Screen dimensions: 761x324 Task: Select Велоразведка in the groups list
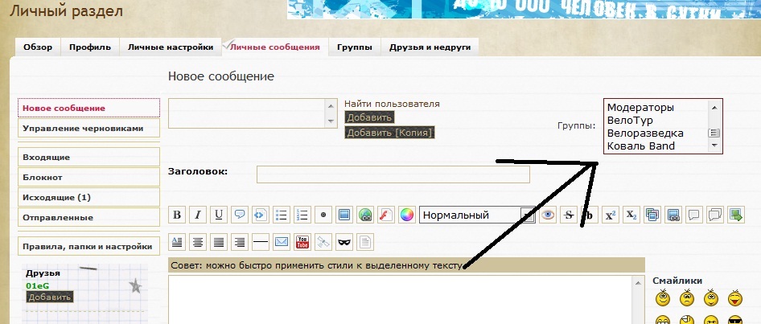point(645,133)
